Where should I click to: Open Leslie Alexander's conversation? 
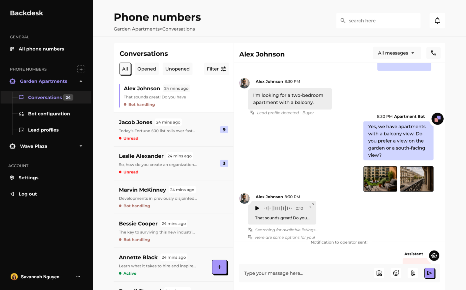pos(174,164)
